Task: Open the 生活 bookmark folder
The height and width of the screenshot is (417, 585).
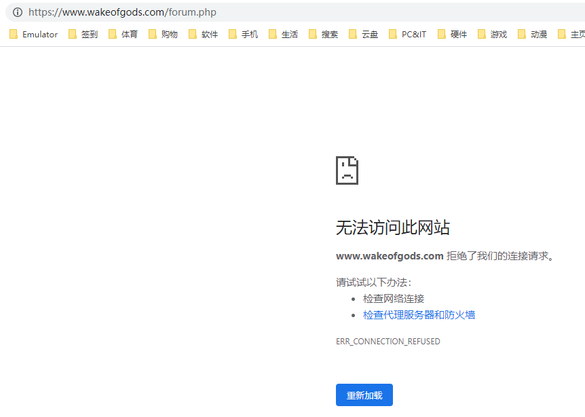Action: pyautogui.click(x=283, y=35)
